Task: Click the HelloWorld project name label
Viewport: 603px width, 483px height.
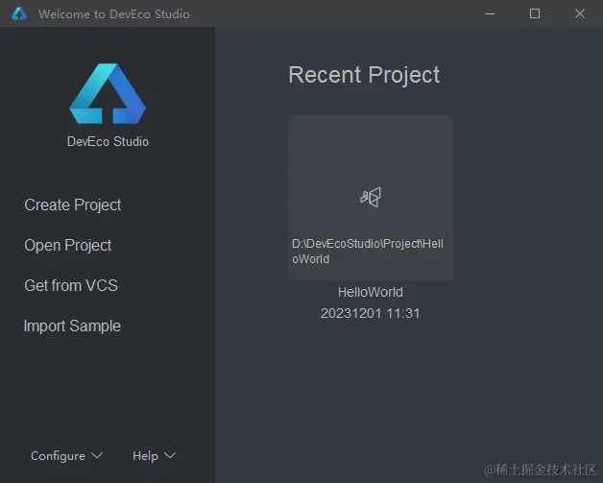Action: pos(371,292)
